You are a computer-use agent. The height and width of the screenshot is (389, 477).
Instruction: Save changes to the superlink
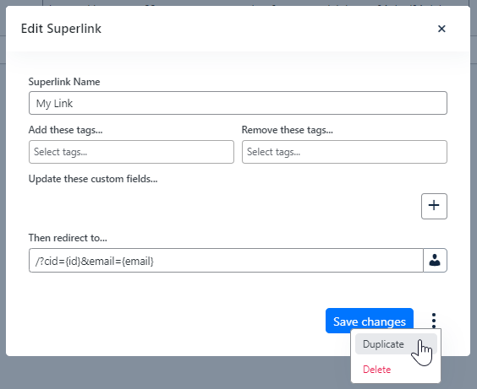click(370, 321)
